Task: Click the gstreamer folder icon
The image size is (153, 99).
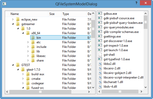Action: [18, 24]
